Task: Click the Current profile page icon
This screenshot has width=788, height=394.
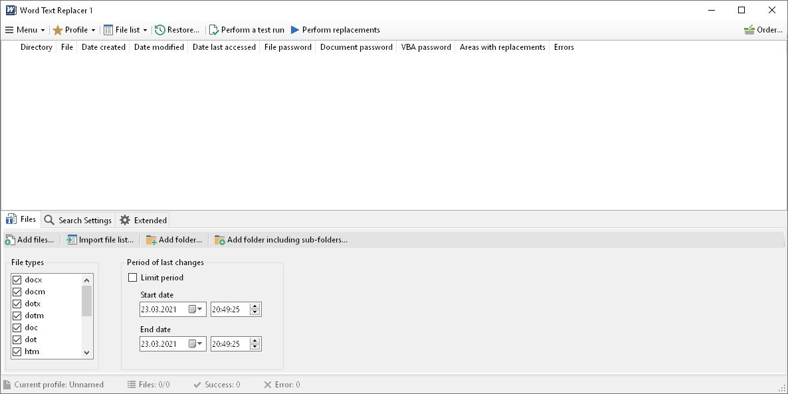Action: [x=7, y=385]
